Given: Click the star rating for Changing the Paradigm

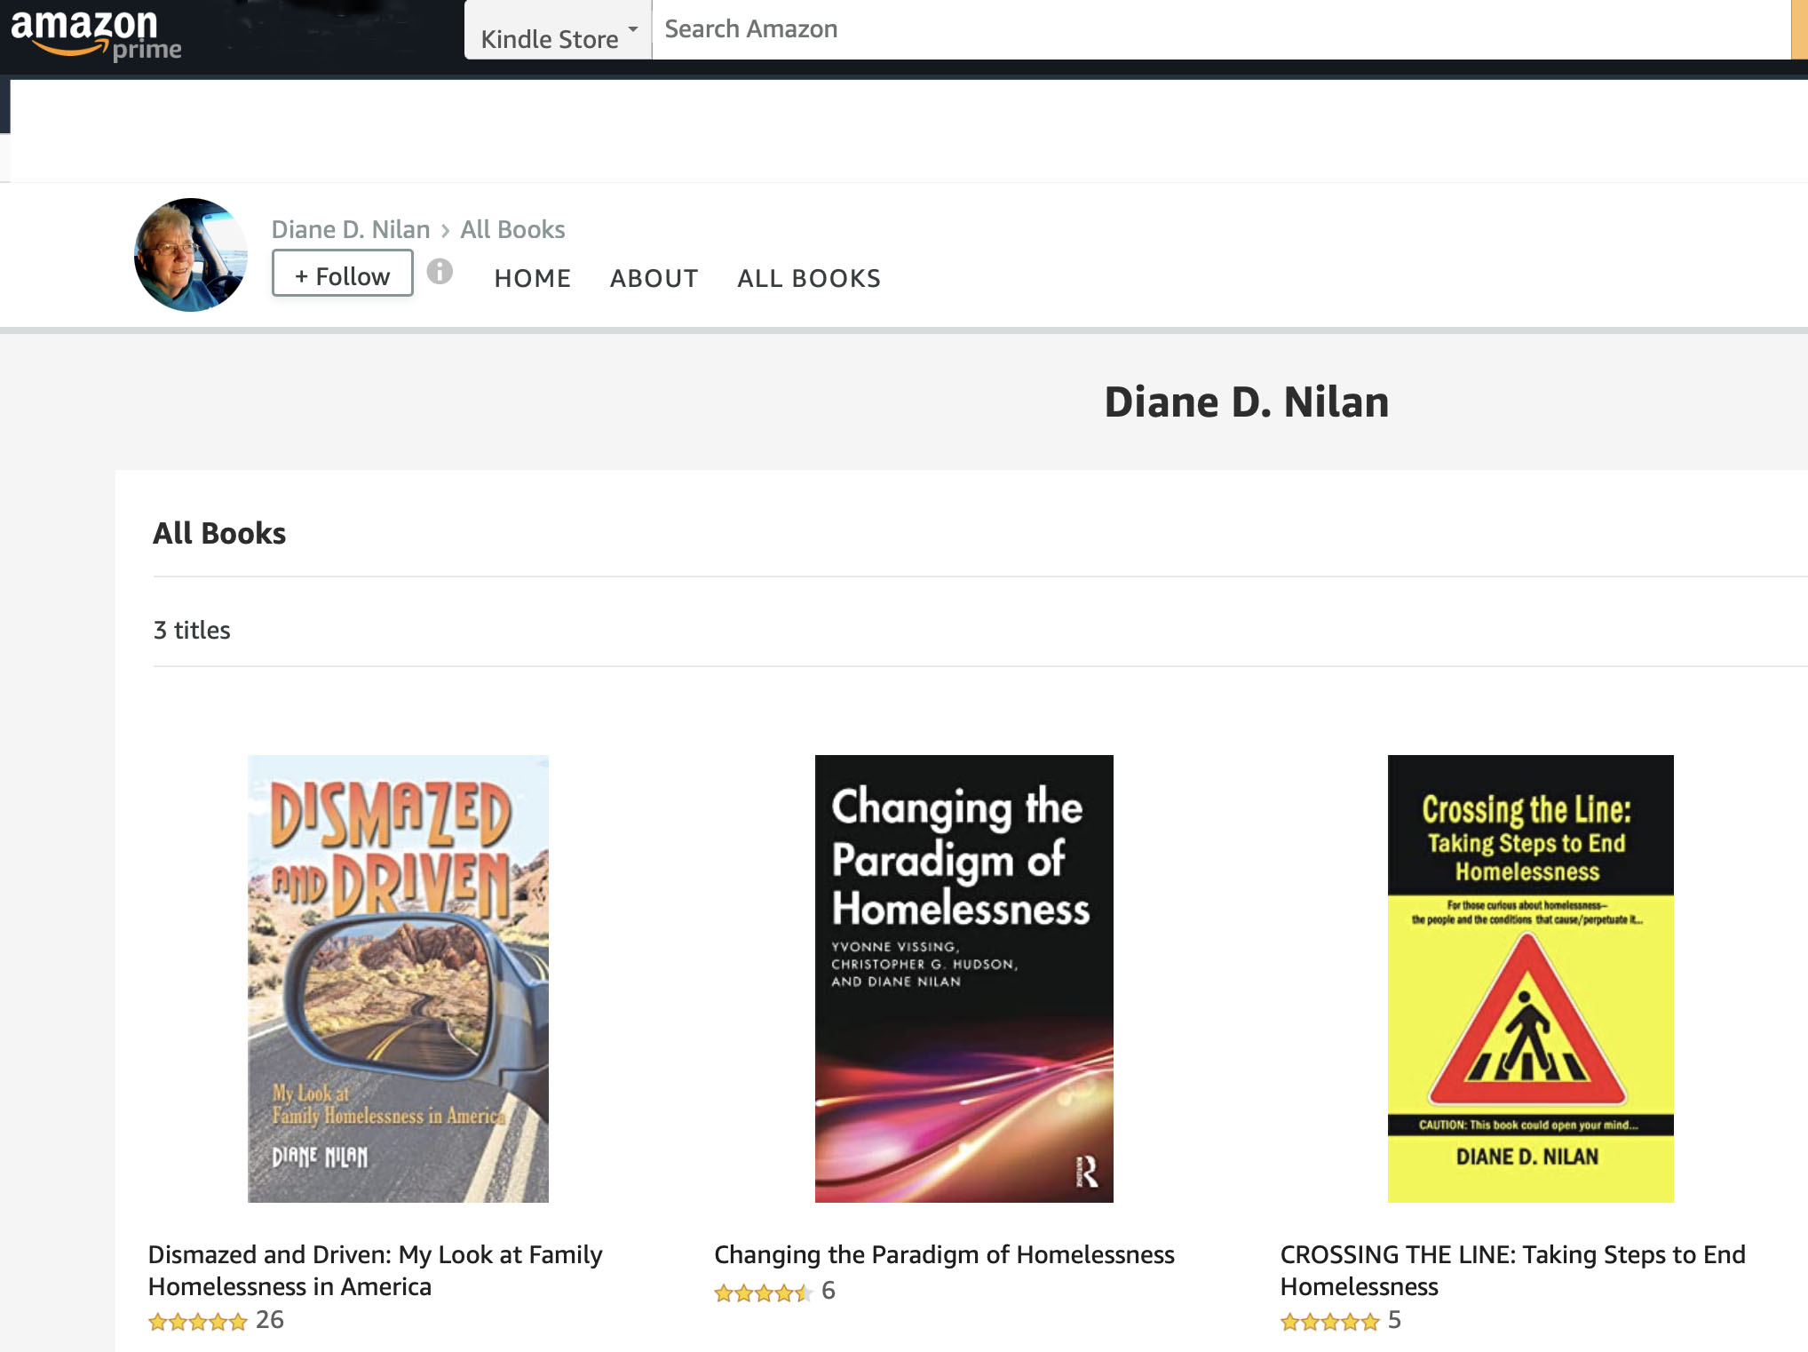Looking at the screenshot, I should pyautogui.click(x=763, y=1292).
